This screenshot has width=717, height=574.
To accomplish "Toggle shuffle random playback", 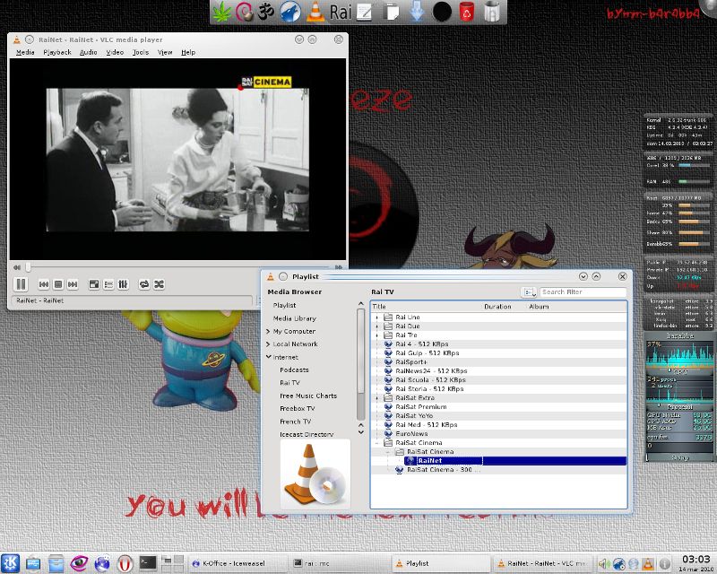I will 159,284.
